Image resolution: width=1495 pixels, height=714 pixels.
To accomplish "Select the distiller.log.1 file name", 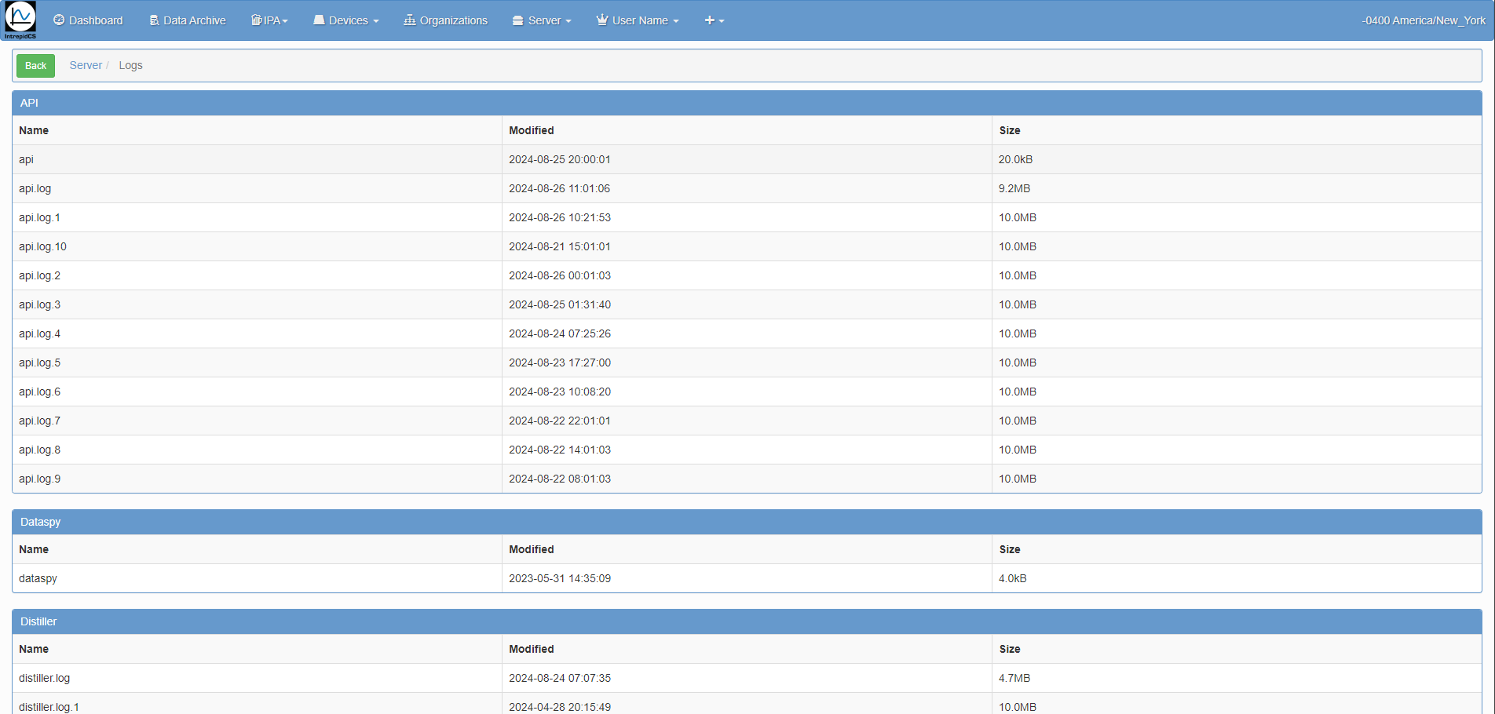I will pyautogui.click(x=49, y=707).
